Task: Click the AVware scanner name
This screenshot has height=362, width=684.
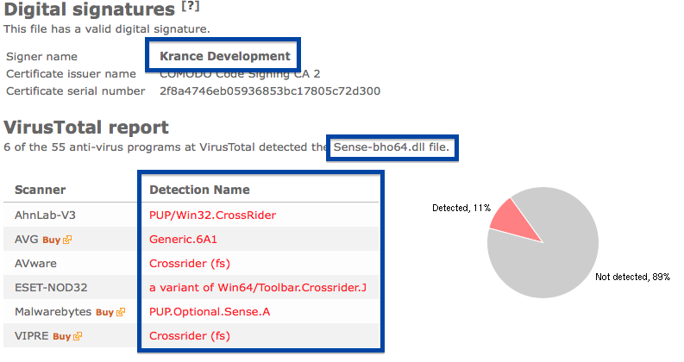Action: click(35, 264)
